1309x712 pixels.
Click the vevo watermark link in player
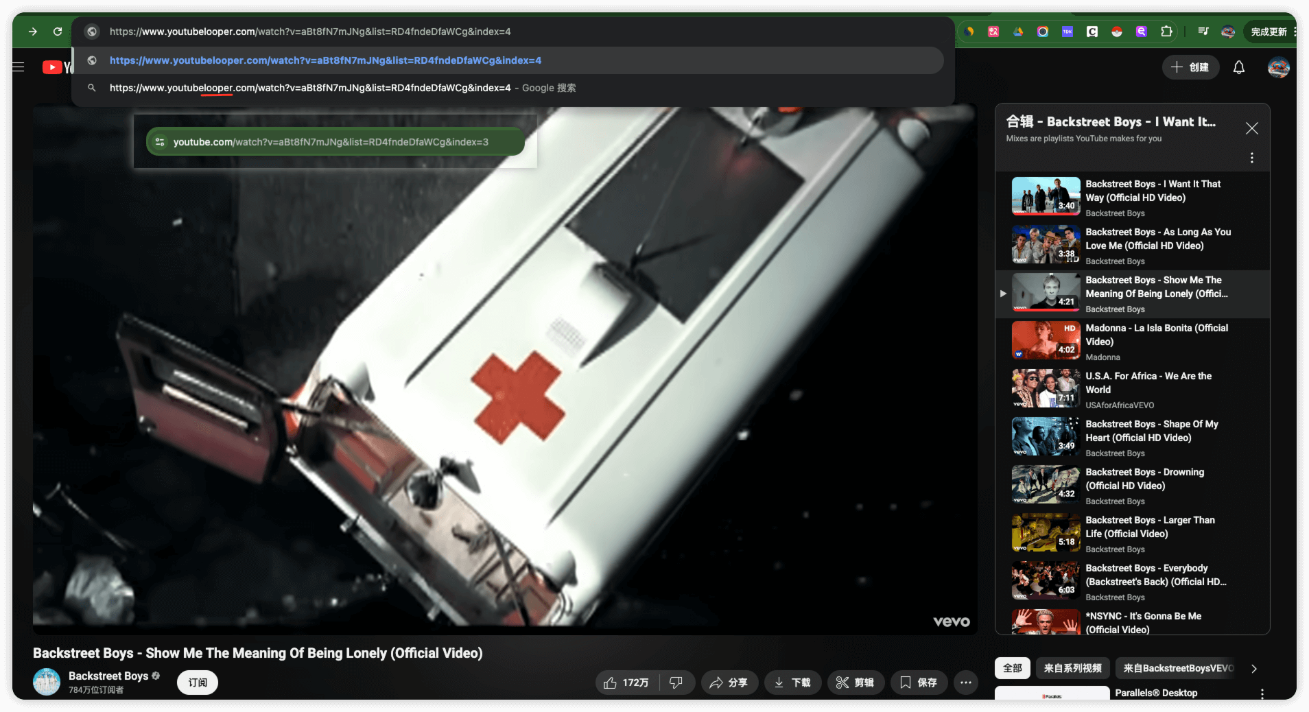click(x=951, y=621)
